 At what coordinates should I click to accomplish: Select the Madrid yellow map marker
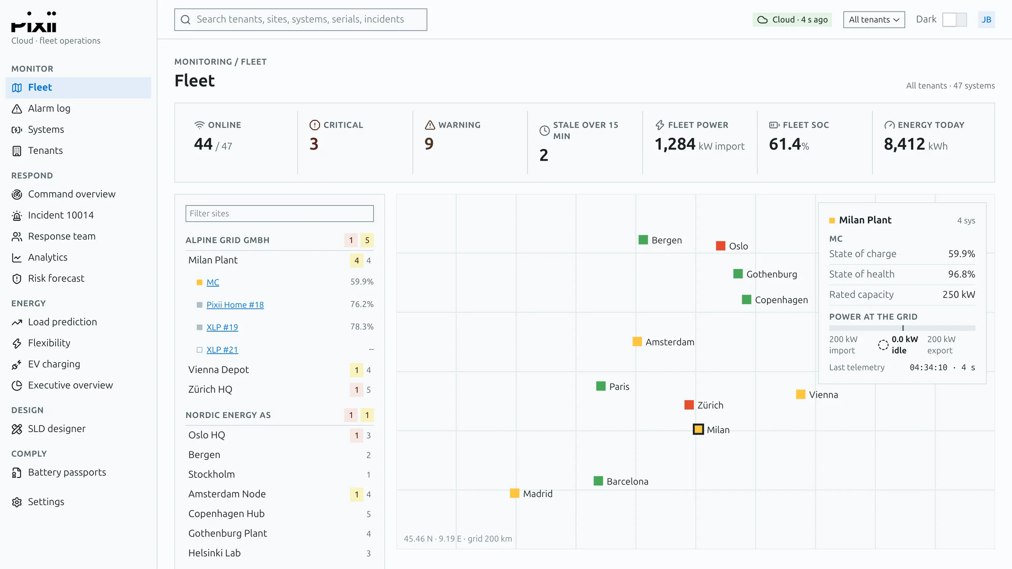[x=514, y=493]
